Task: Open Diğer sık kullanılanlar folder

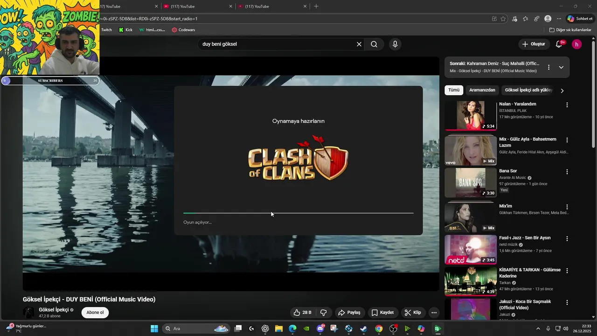Action: (x=570, y=30)
